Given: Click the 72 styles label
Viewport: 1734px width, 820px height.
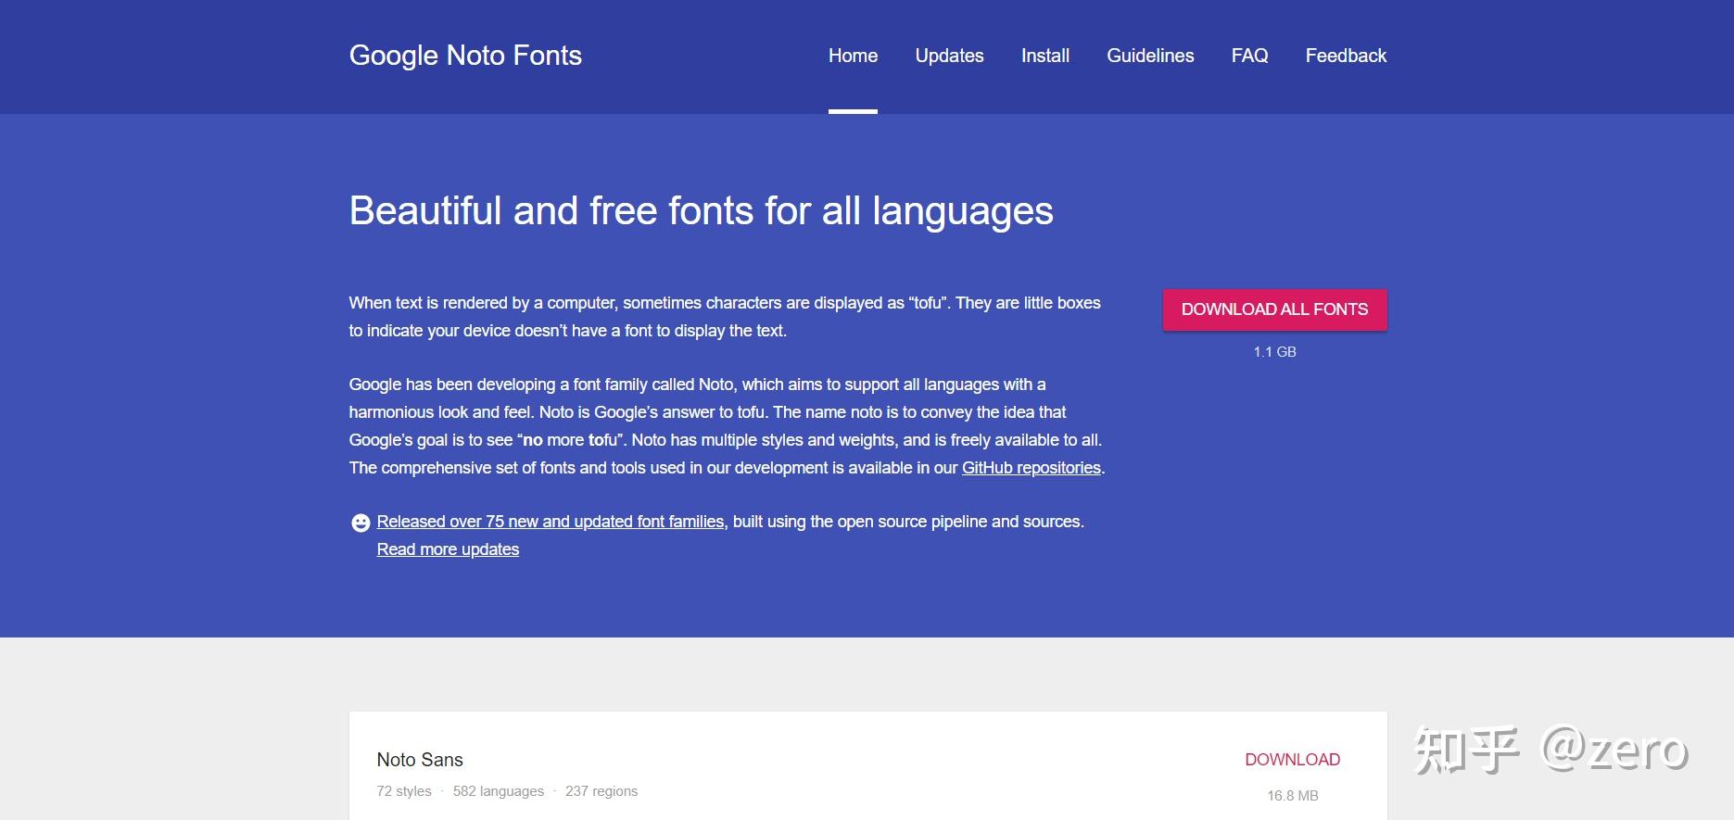Looking at the screenshot, I should [x=404, y=791].
